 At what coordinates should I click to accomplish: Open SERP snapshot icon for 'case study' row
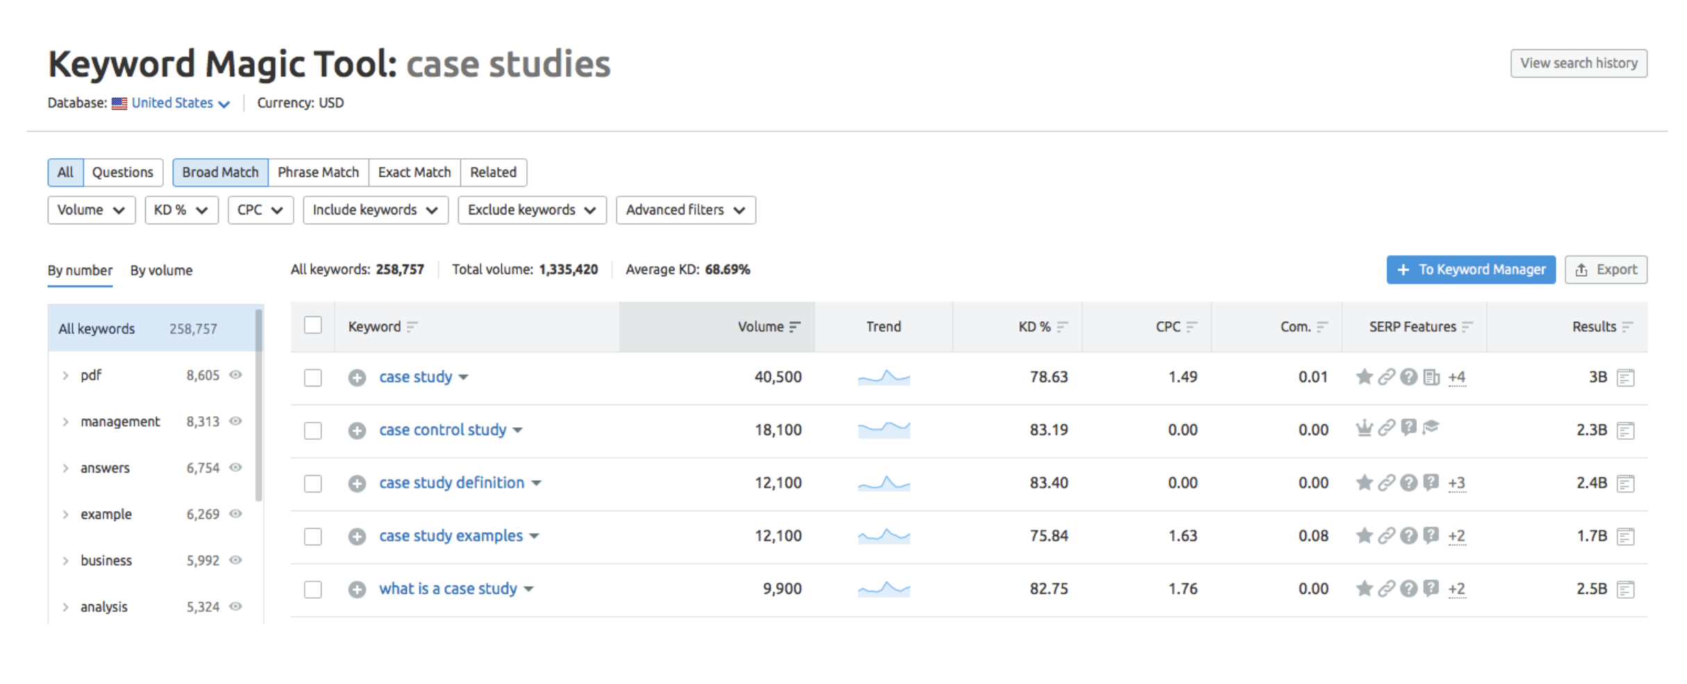[x=1625, y=377]
